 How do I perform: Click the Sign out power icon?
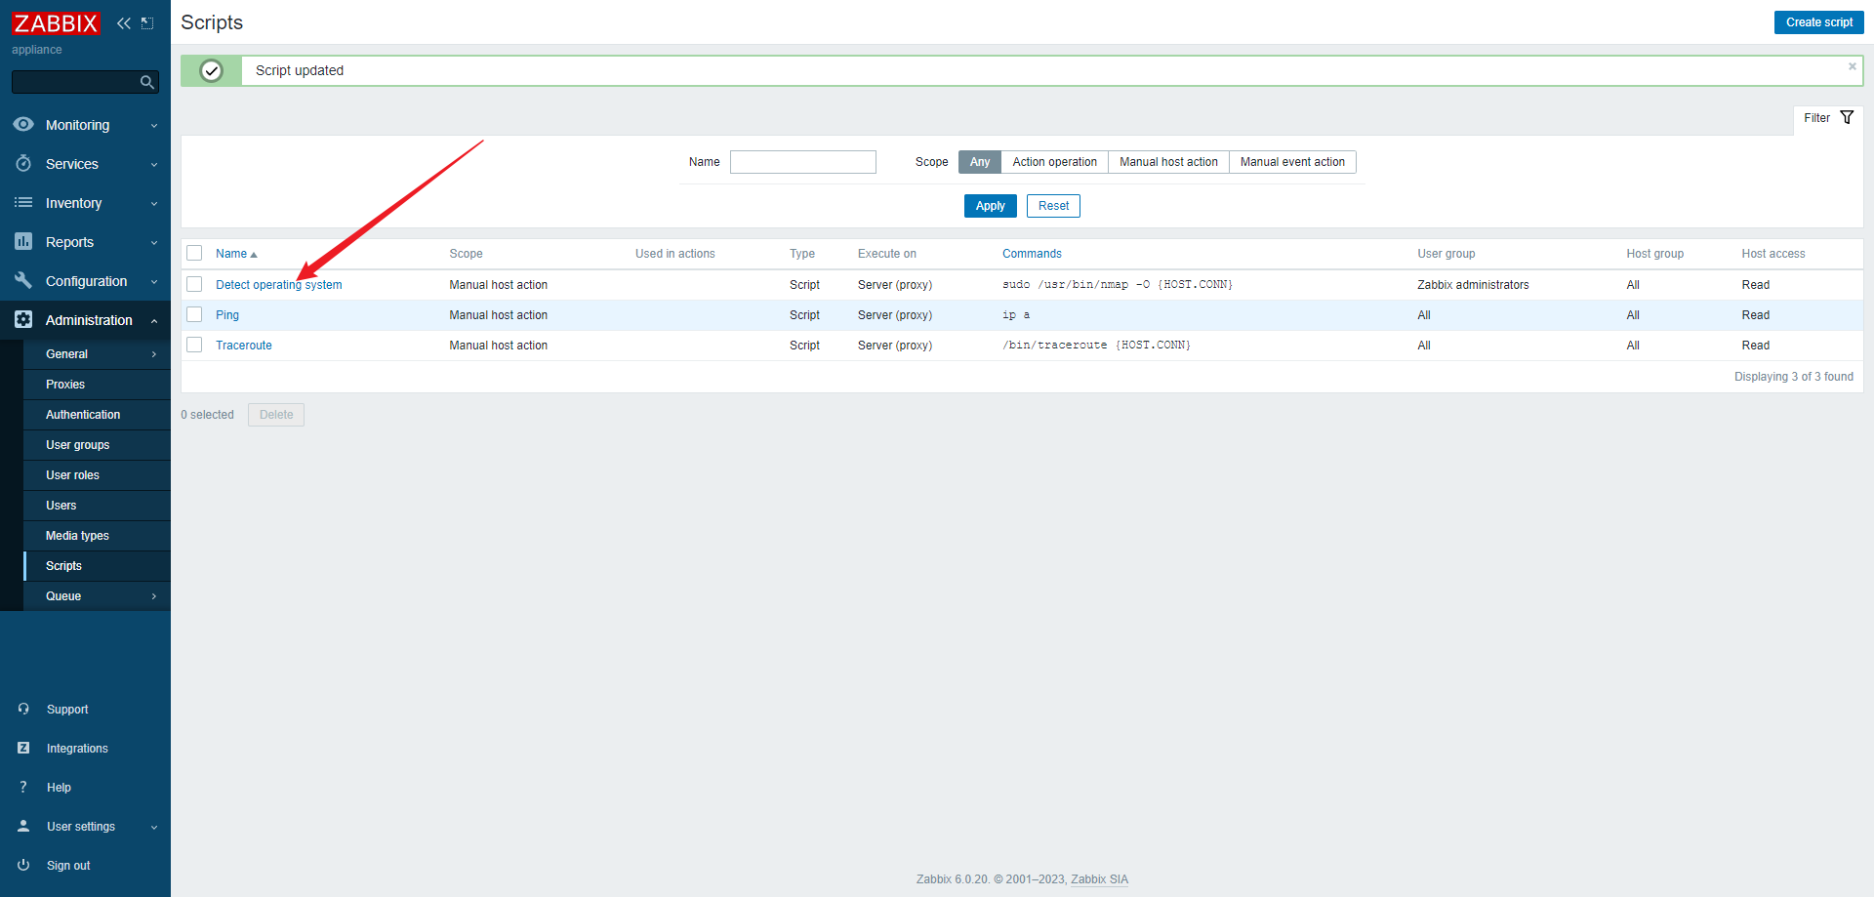[23, 865]
